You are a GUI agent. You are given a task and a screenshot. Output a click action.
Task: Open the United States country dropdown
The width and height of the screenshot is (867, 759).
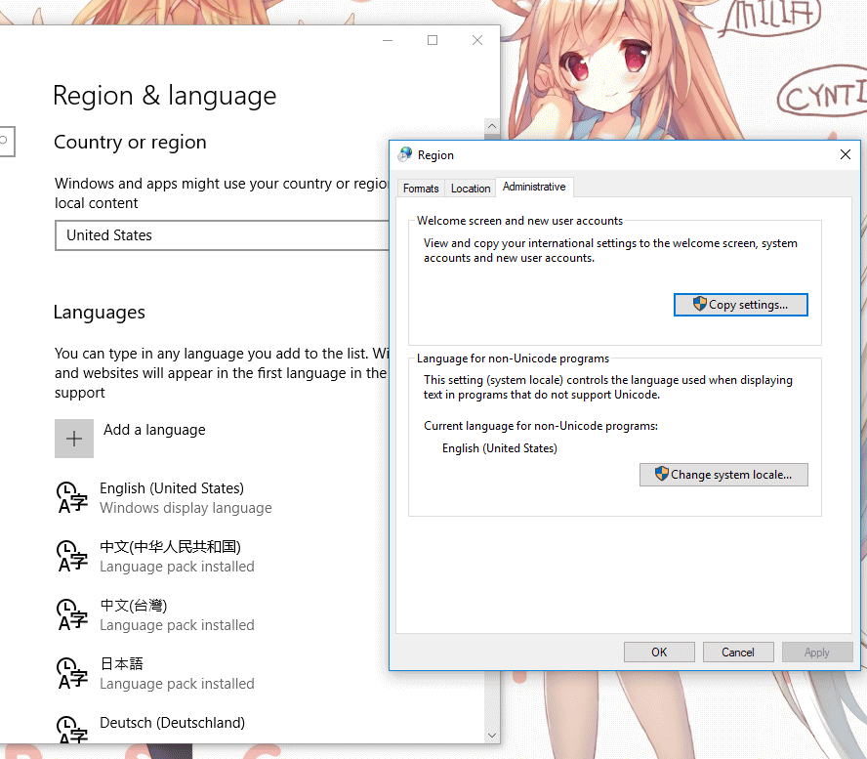(x=222, y=235)
